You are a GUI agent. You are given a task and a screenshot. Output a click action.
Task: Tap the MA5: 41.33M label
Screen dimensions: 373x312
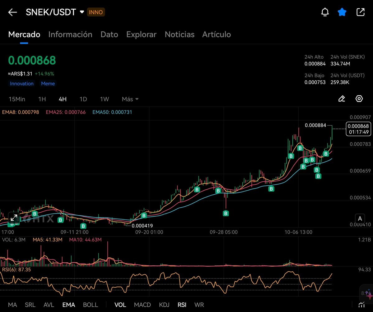(x=48, y=240)
